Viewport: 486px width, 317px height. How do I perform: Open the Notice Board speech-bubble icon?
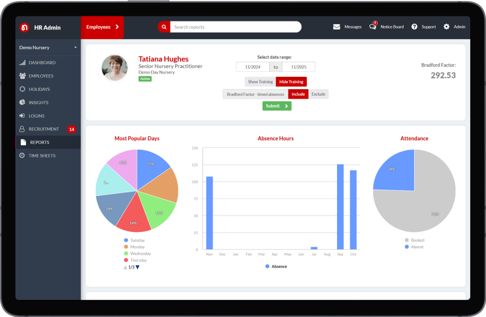(x=373, y=26)
